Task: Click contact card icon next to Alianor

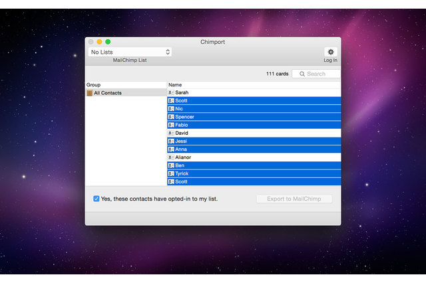Action: 171,157
